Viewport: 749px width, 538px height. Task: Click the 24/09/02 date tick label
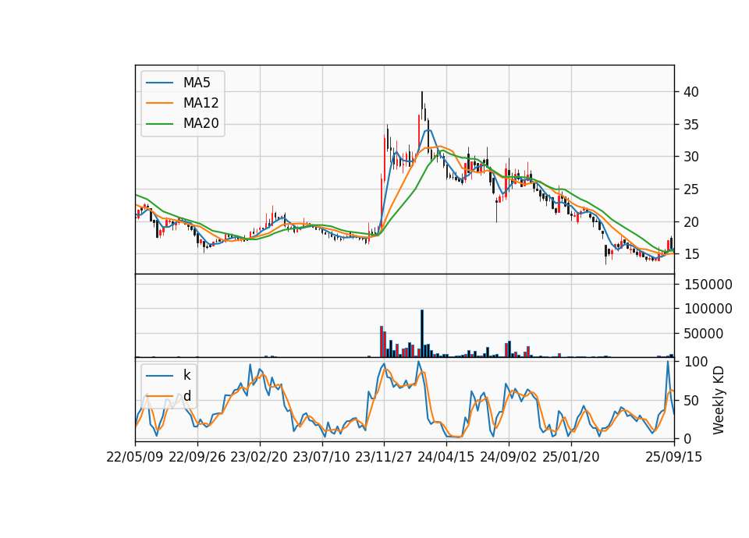coord(508,457)
